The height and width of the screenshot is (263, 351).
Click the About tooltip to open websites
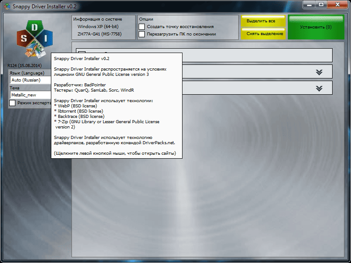[117, 106]
